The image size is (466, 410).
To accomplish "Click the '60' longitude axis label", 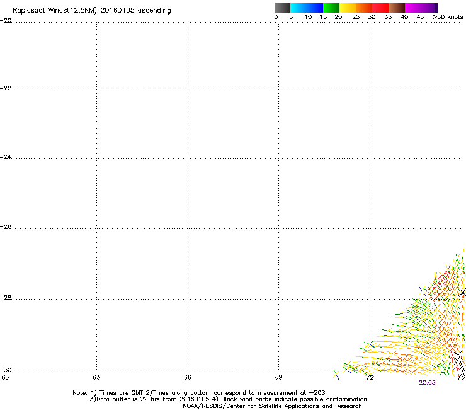I will click(x=5, y=377).
